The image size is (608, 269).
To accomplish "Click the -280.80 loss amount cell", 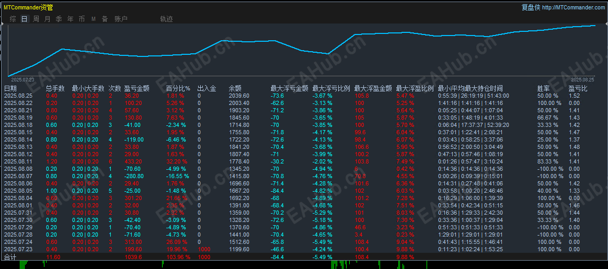I will (x=134, y=177).
